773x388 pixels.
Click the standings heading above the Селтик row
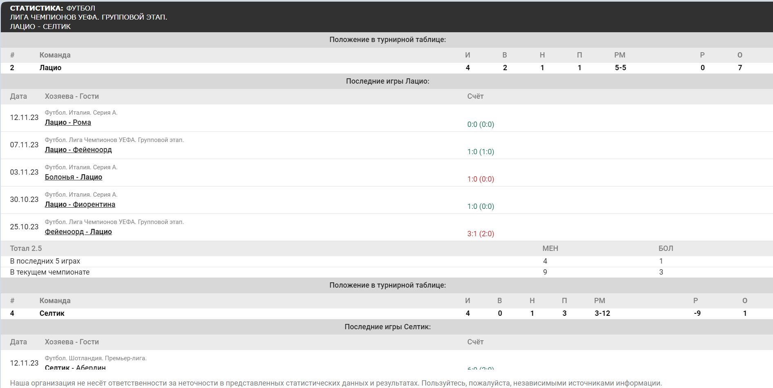388,285
